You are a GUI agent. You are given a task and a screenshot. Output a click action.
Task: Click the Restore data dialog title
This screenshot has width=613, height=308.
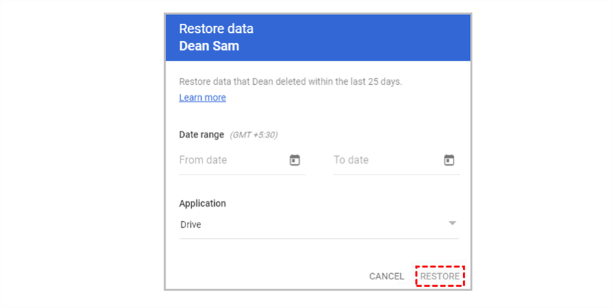pos(216,29)
